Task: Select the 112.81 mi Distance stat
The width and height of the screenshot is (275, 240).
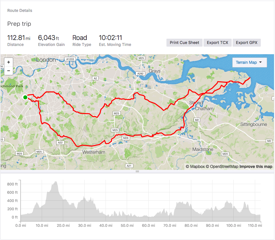Action: pos(19,38)
